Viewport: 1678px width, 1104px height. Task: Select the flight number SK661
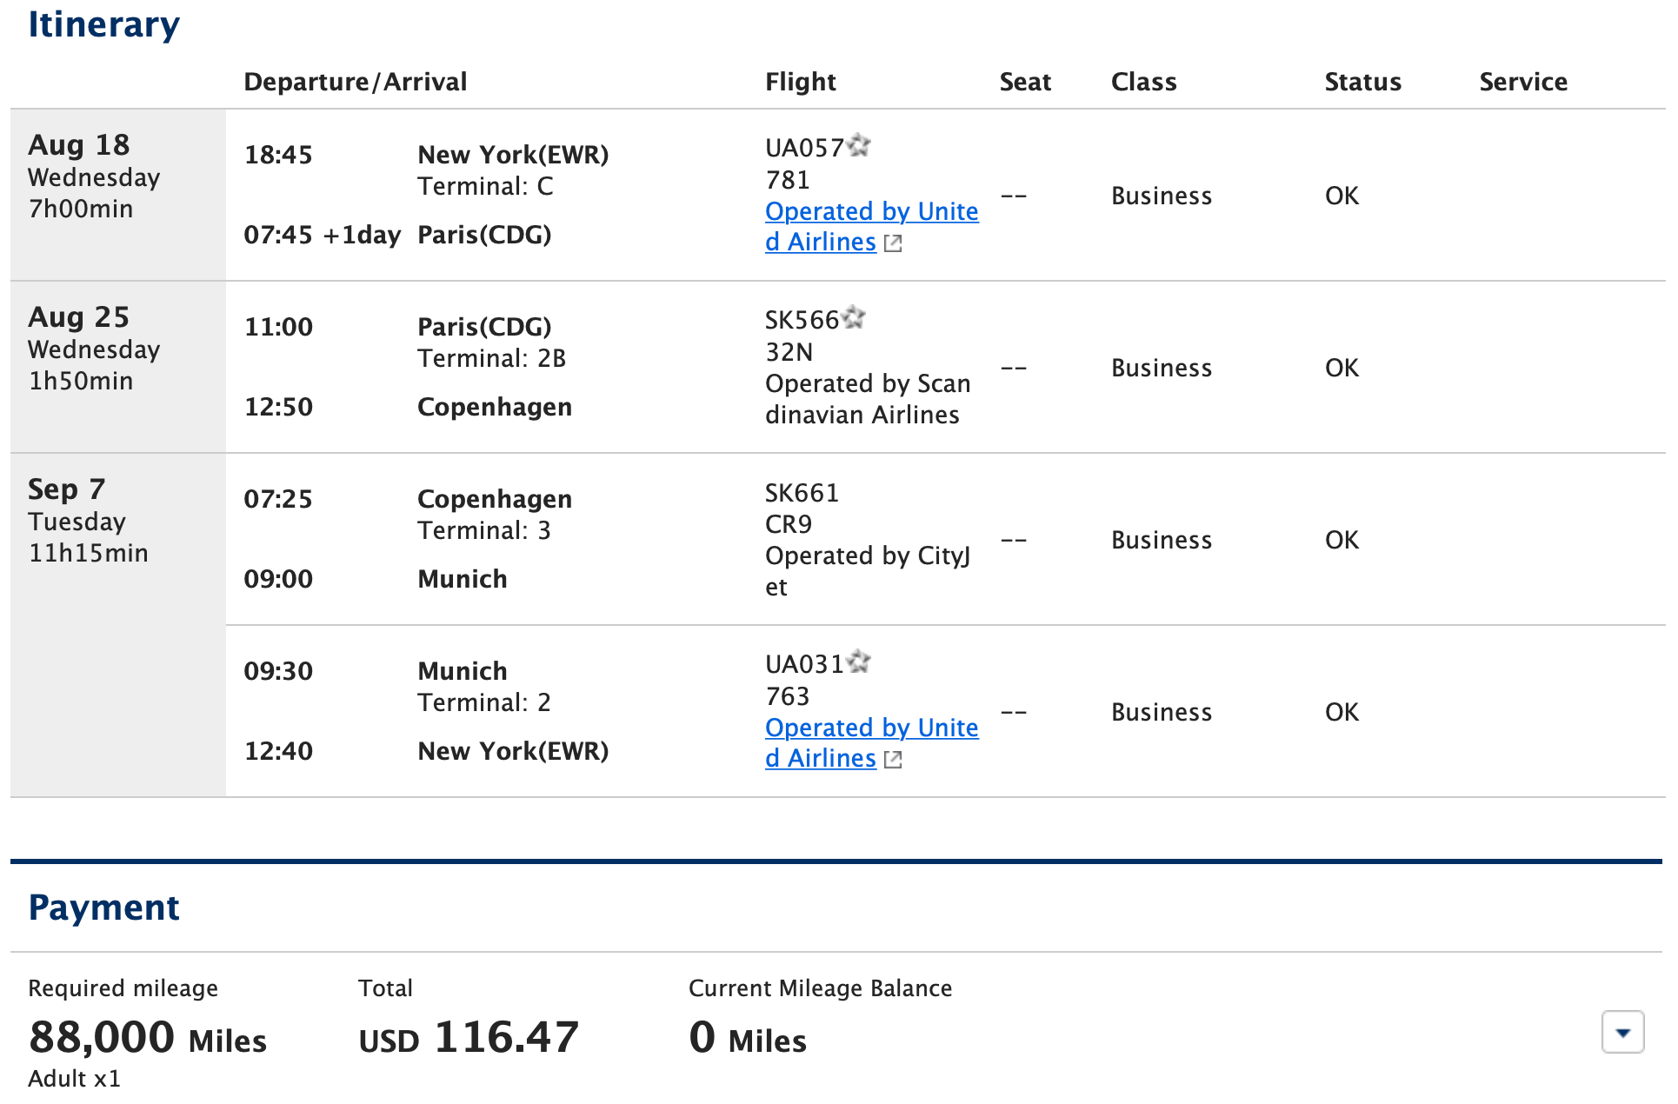(802, 492)
